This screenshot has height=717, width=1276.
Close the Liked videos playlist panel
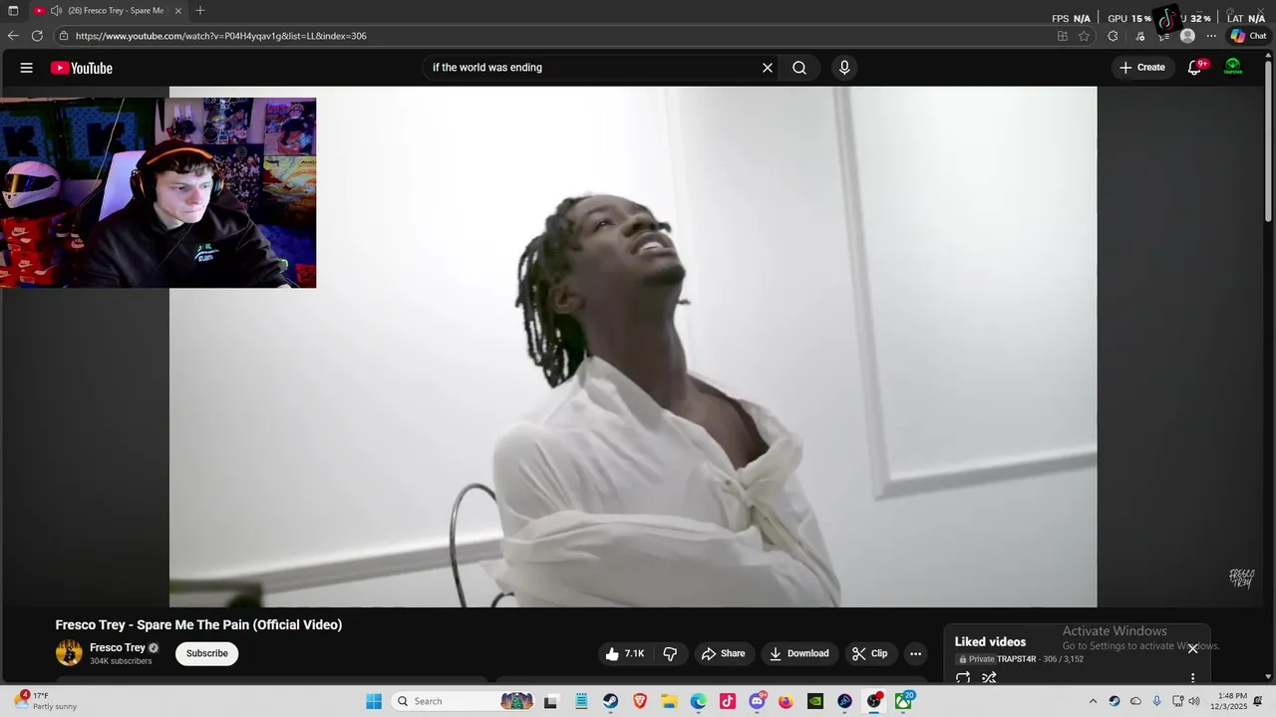pos(1192,648)
